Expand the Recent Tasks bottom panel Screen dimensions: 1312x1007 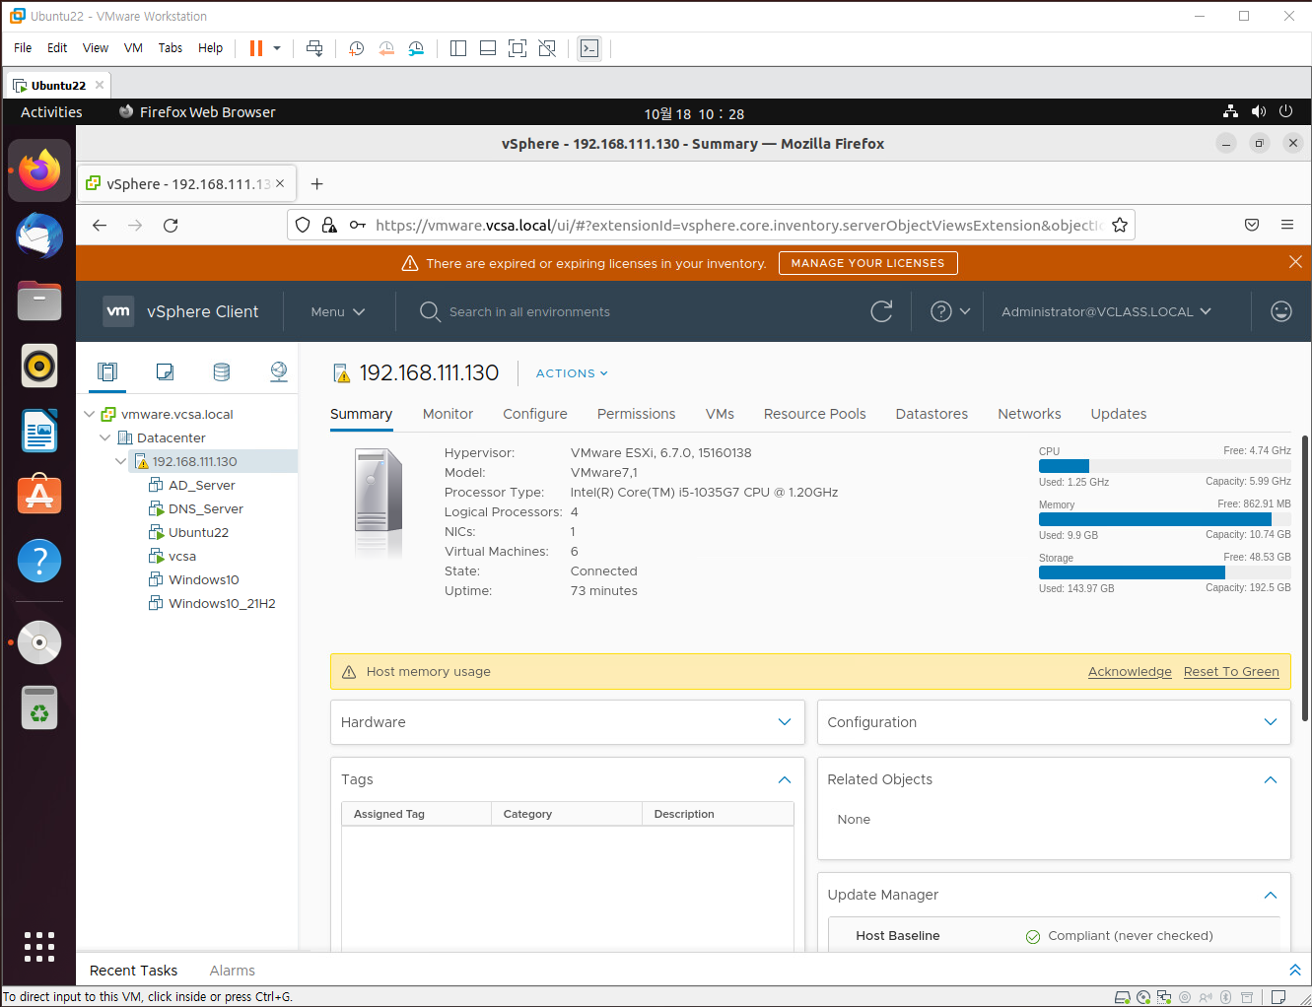(x=1295, y=971)
